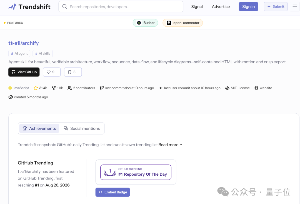The height and width of the screenshot is (204, 300).
Task: Click the Trendshift logo icon
Action: (x=12, y=7)
